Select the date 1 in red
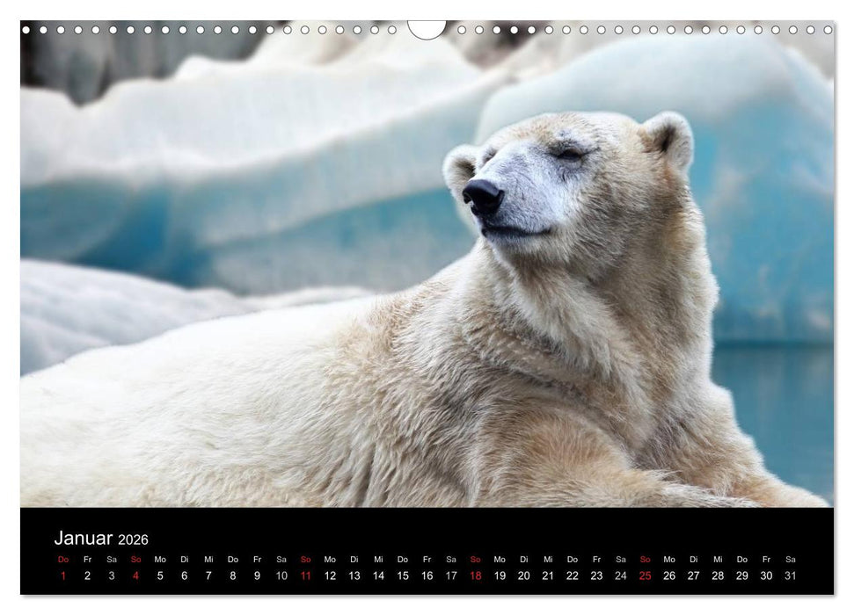The image size is (854, 615). [62, 576]
